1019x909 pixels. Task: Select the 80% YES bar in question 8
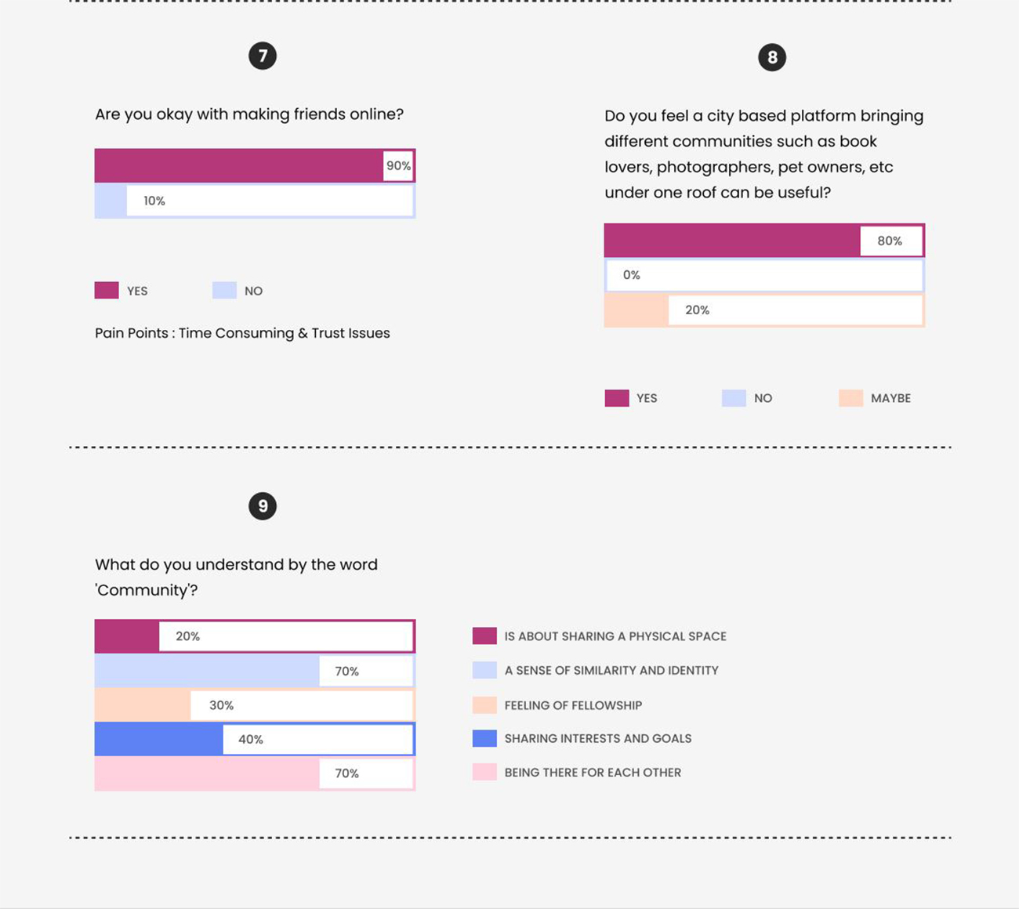tap(764, 241)
